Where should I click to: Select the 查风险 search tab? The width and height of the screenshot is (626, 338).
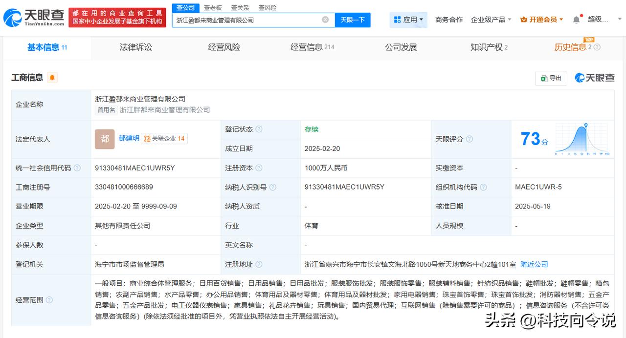(268, 7)
